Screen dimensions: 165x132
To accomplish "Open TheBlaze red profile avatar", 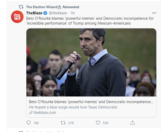I will point(17,17).
